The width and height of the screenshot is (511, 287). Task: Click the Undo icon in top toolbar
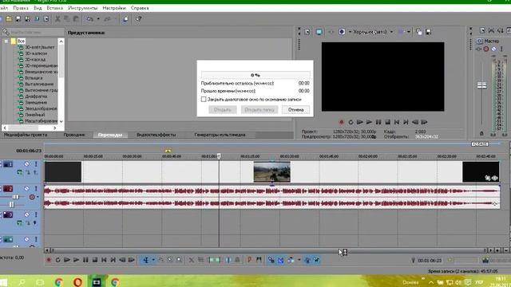tap(90, 19)
